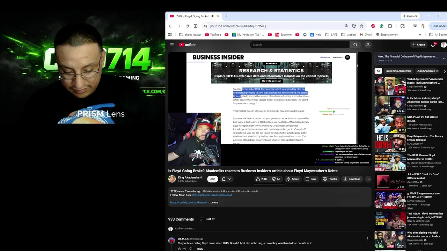Click the Create button

[418, 45]
